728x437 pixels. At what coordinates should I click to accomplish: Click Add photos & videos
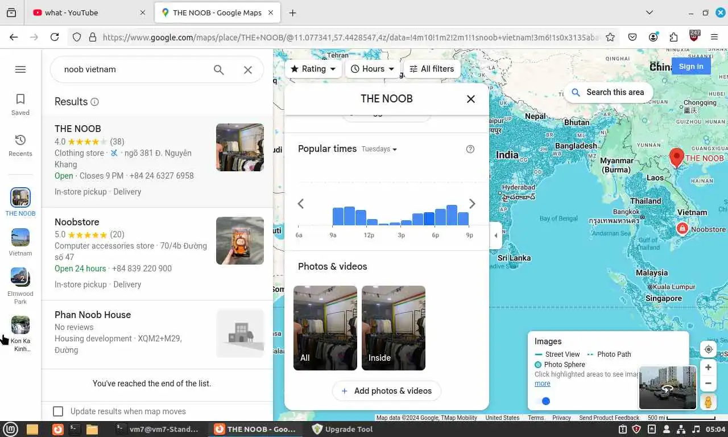click(x=387, y=391)
